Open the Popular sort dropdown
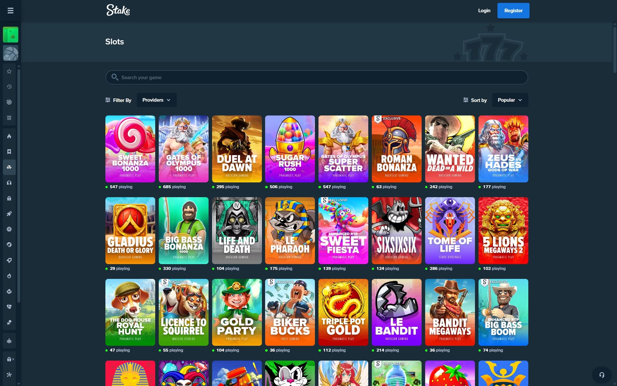The width and height of the screenshot is (617, 386). (x=510, y=100)
